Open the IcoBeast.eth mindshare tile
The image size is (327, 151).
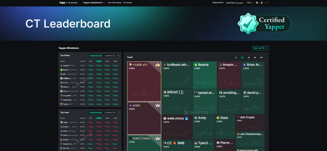click(x=177, y=75)
